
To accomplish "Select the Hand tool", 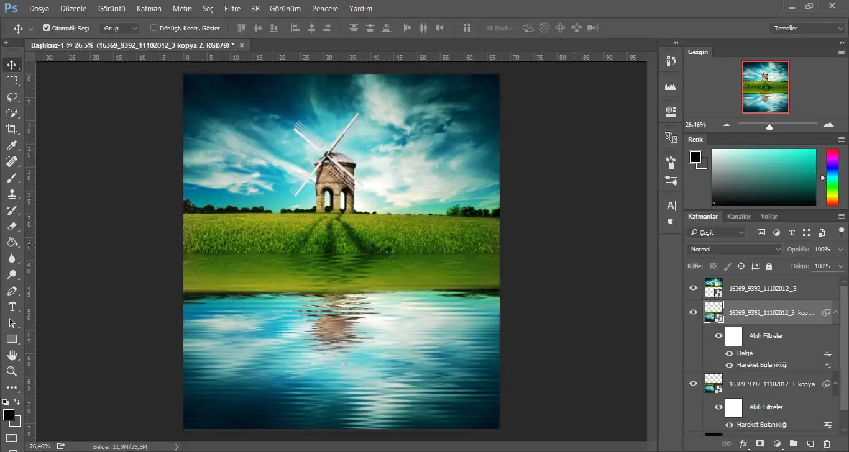I will 12,355.
